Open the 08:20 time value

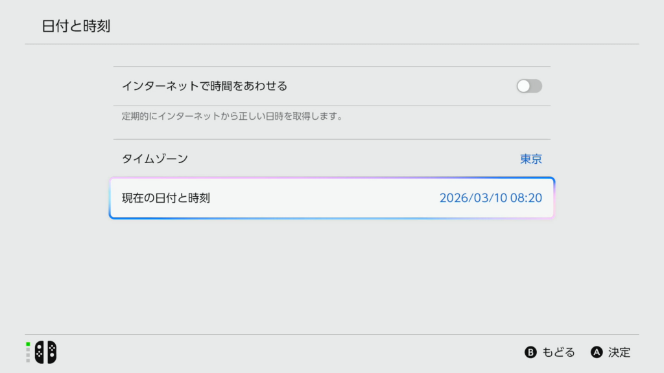526,198
